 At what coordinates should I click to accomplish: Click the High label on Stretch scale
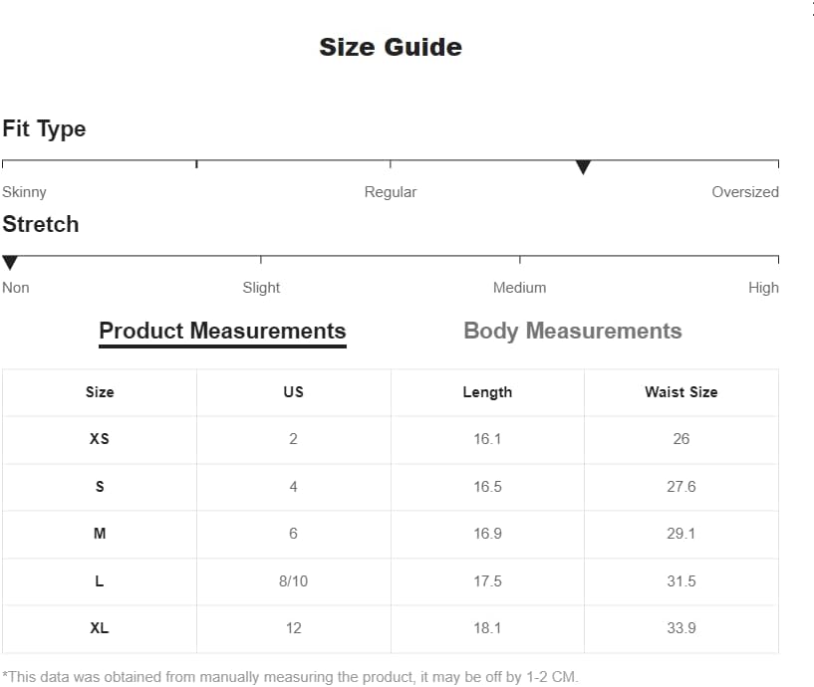coord(763,288)
